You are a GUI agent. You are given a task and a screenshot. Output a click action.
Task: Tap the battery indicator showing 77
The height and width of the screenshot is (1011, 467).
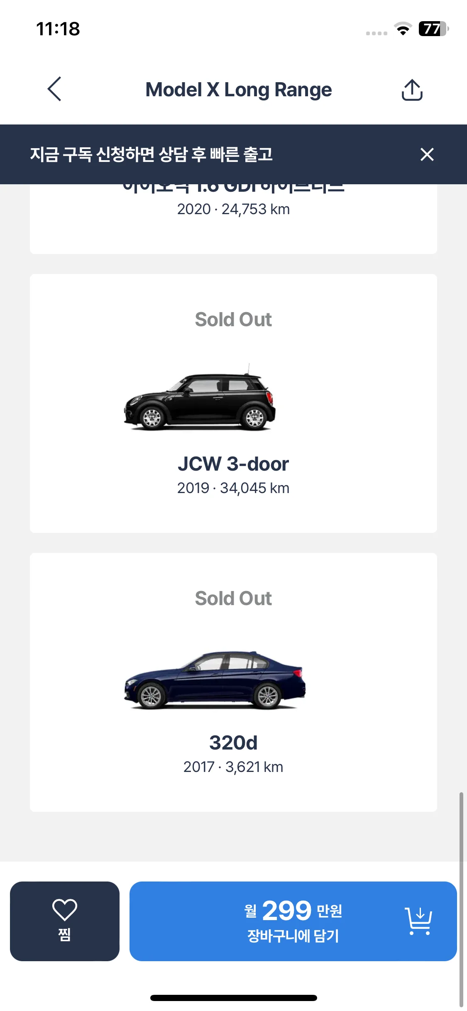pos(434,29)
